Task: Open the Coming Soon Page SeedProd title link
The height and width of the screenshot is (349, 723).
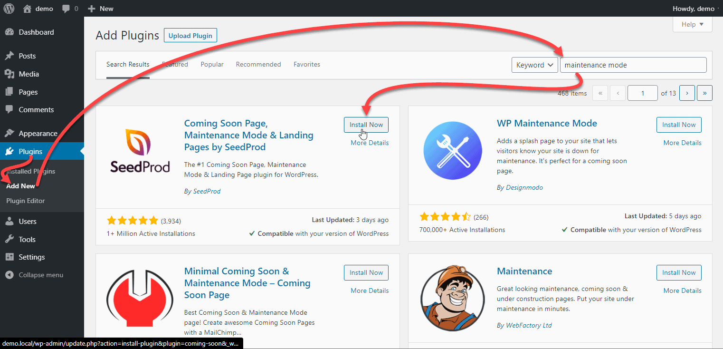Action: click(x=249, y=136)
